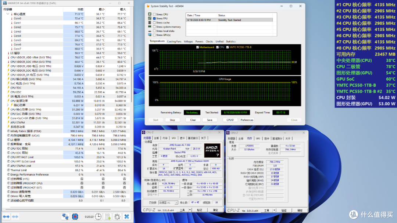Click the flame chip icon in HWiNFO toolbar
This screenshot has width=397, height=223.
click(75, 216)
